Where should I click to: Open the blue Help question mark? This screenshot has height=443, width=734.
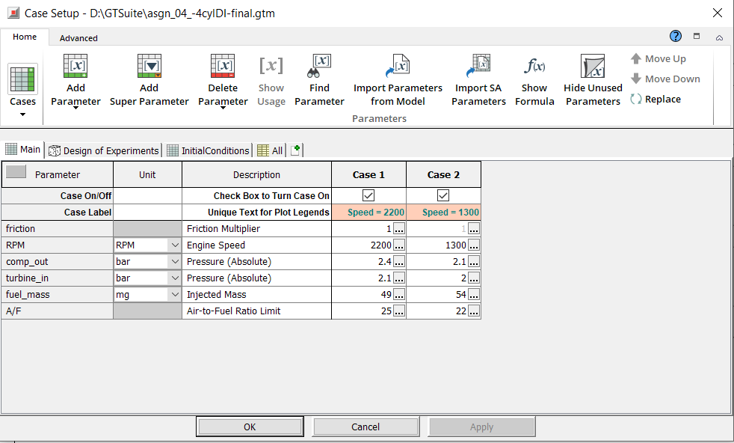(676, 36)
